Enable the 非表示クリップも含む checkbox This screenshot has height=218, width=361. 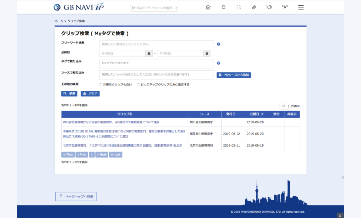tap(100, 85)
